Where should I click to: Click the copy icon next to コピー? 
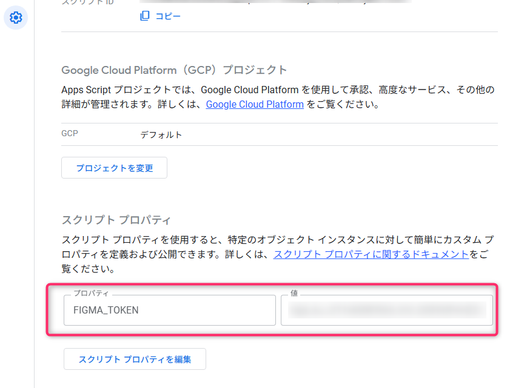145,16
